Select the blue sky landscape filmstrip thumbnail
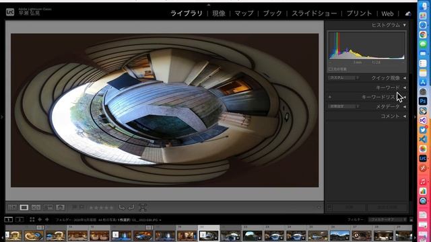Screen dimensions: 431x242 tap(339, 235)
